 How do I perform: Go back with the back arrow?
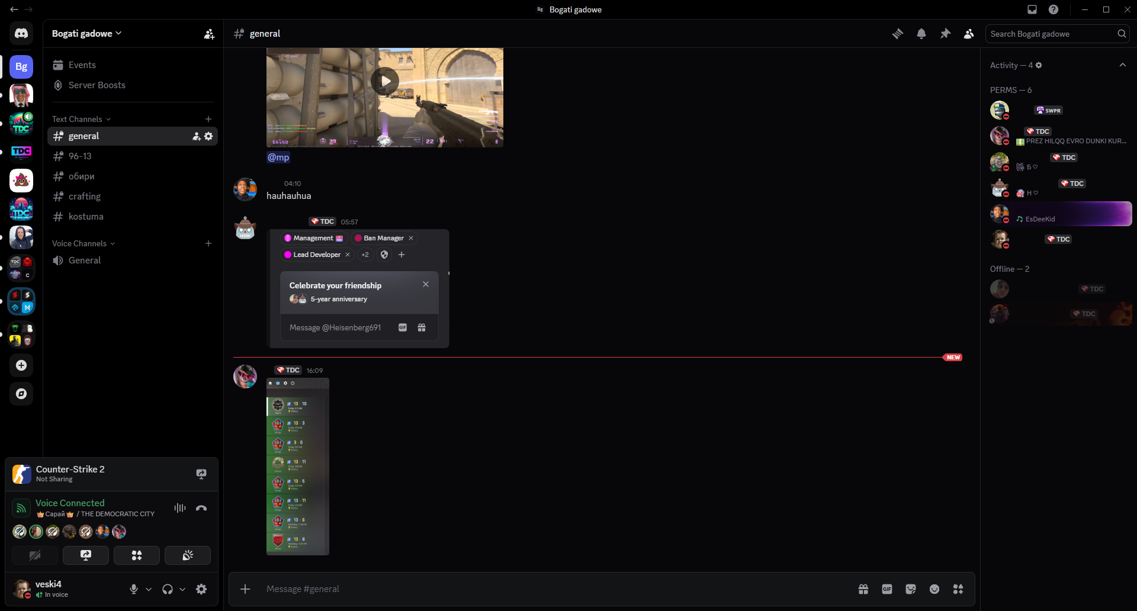pos(14,9)
